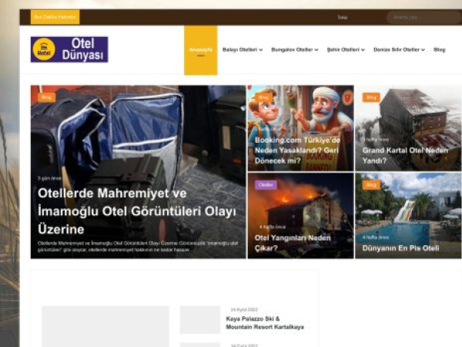
Task: Expand the Bungalov Oteller chevron arrow
Action: [x=316, y=50]
